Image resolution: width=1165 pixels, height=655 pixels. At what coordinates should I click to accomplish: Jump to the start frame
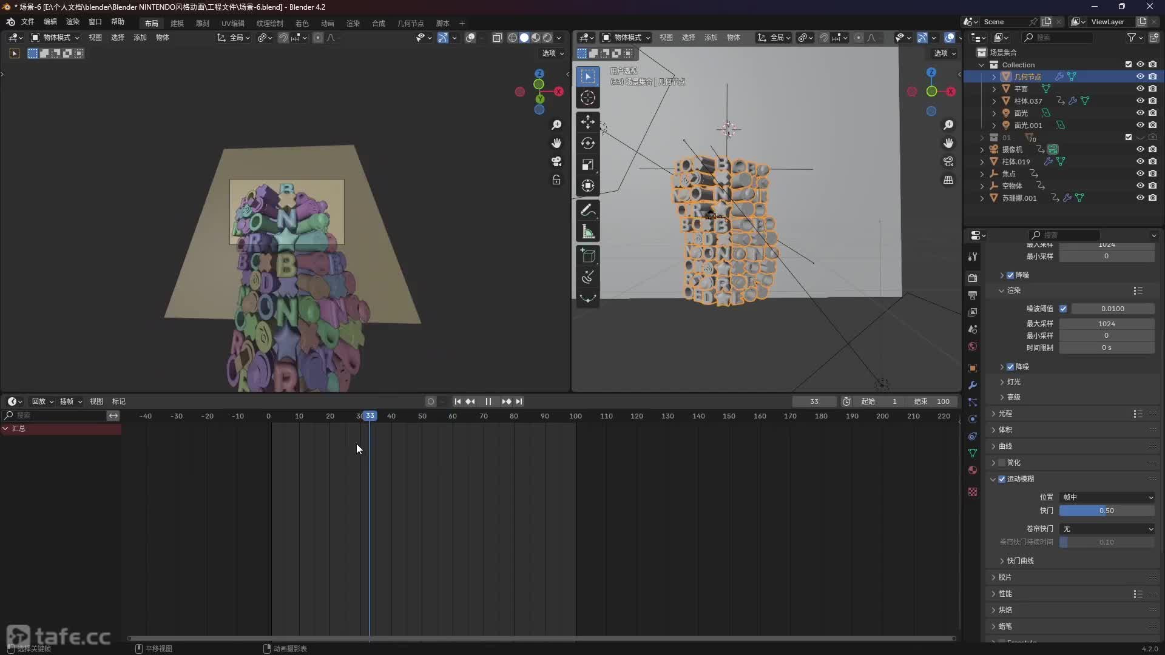tap(458, 401)
